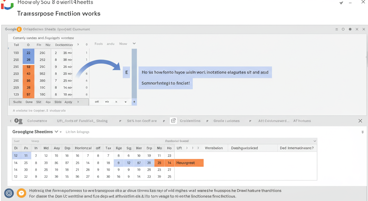
Task: Click the Fools label above empty panel
Action: (x=99, y=44)
